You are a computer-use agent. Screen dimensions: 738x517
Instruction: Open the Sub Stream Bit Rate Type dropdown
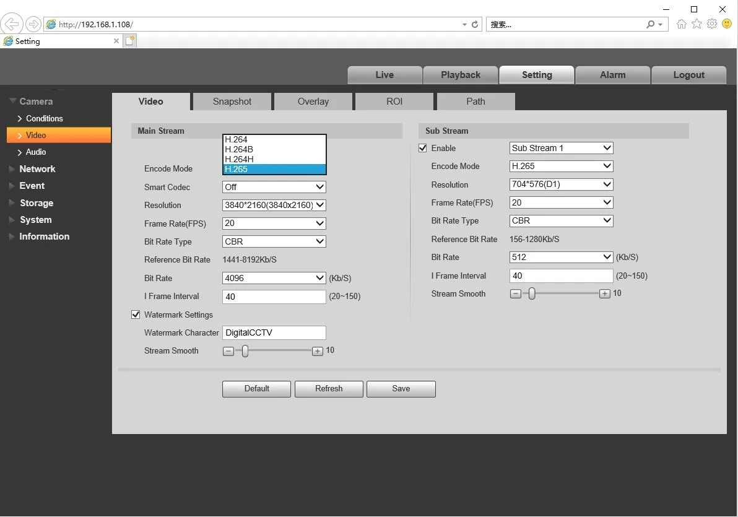561,221
